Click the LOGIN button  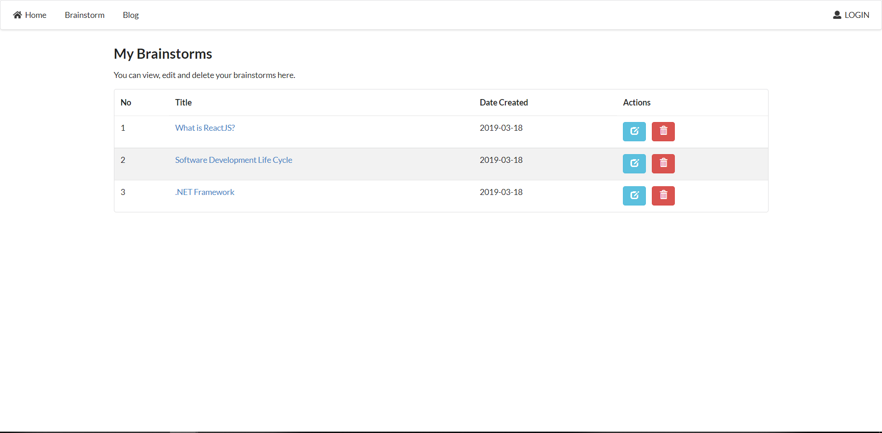(x=851, y=15)
